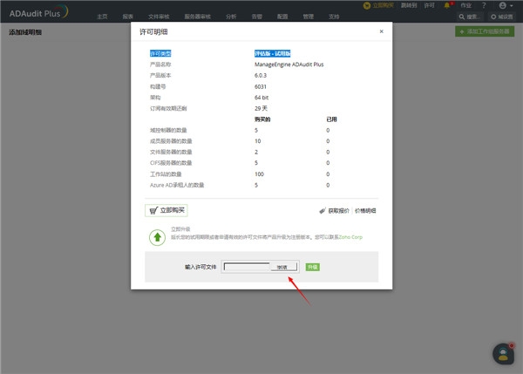Open the 配置 configuration tab
The width and height of the screenshot is (523, 374).
point(282,17)
